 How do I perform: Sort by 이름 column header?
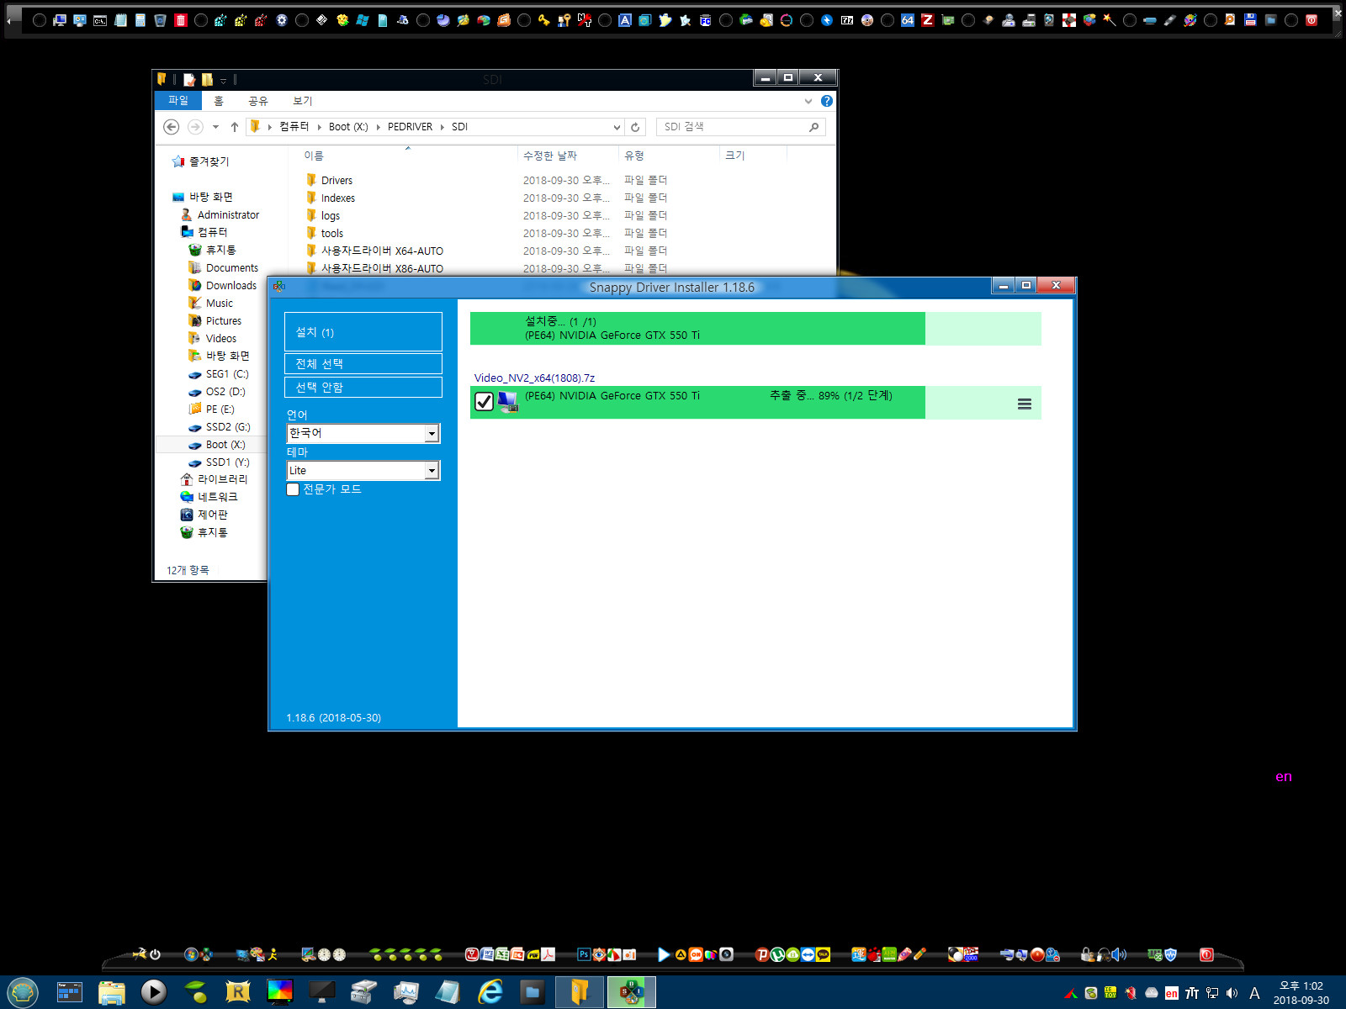pos(314,156)
